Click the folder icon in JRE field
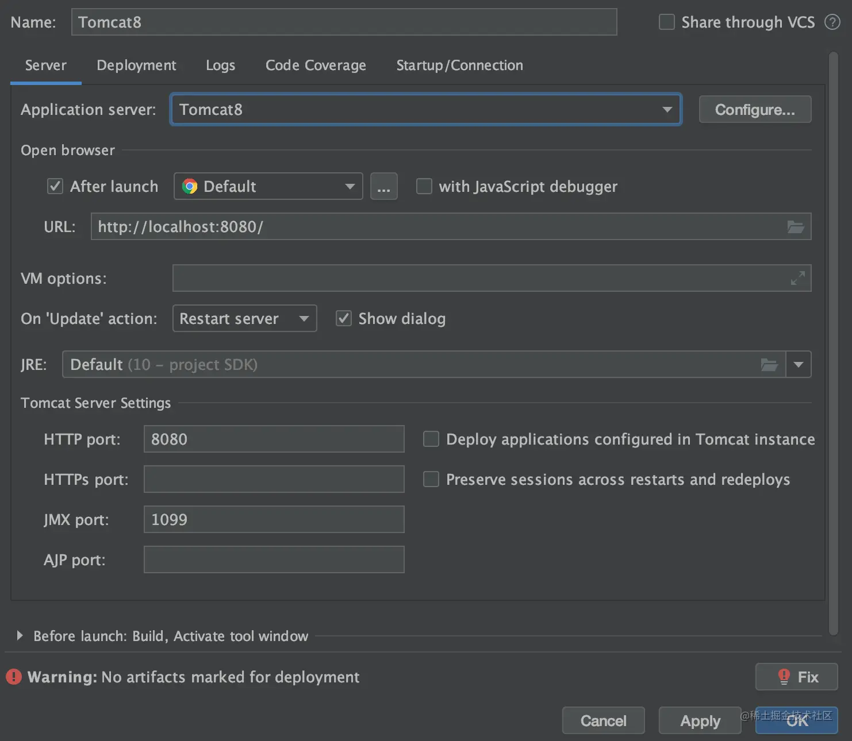Viewport: 852px width, 741px height. [x=769, y=365]
